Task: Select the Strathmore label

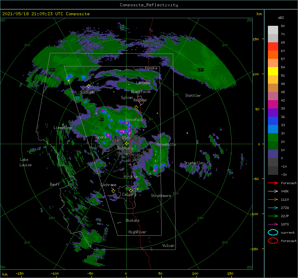Action: (161, 196)
